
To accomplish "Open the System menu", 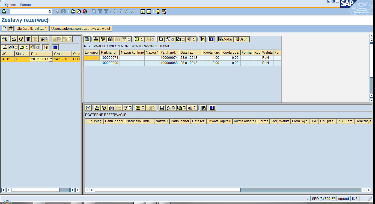I will click(10, 5).
